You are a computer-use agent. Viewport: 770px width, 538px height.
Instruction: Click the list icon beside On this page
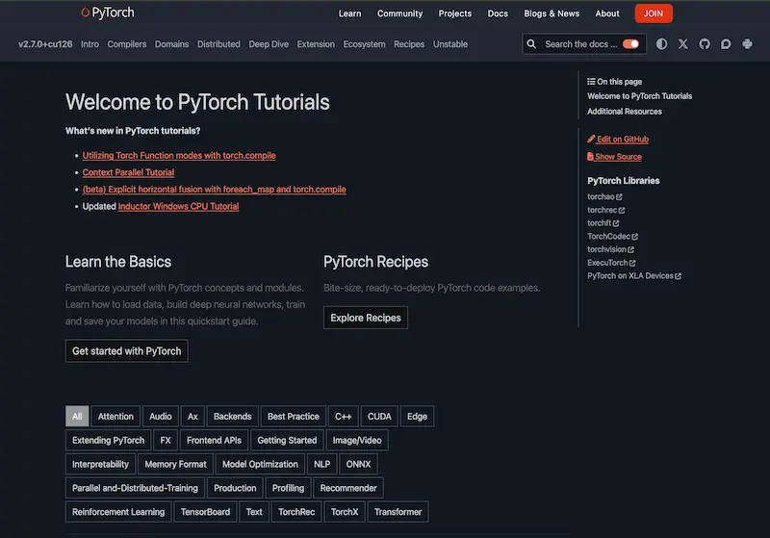(591, 82)
